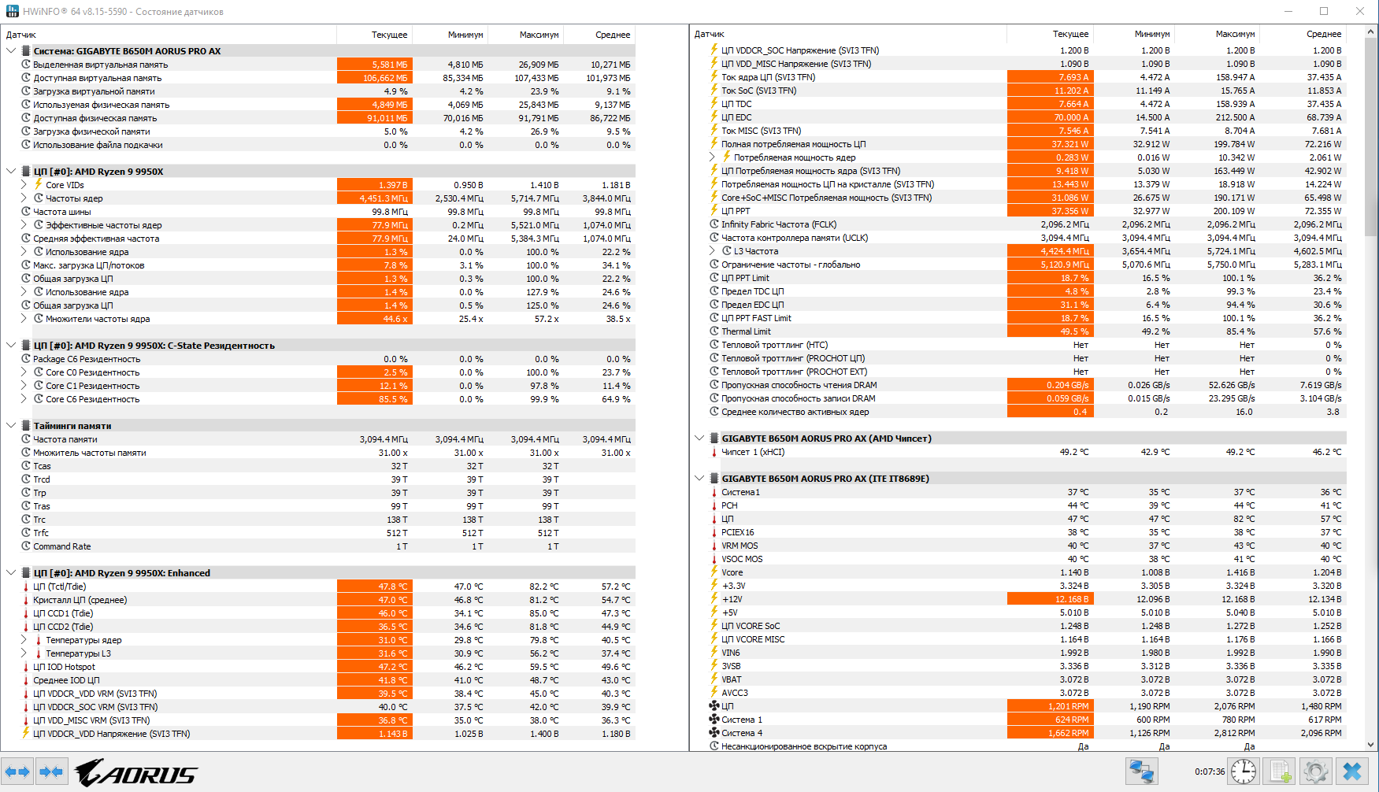Select the thermometer icon of ЦП (Tctl/Tdie)
The width and height of the screenshot is (1379, 792).
coord(26,587)
